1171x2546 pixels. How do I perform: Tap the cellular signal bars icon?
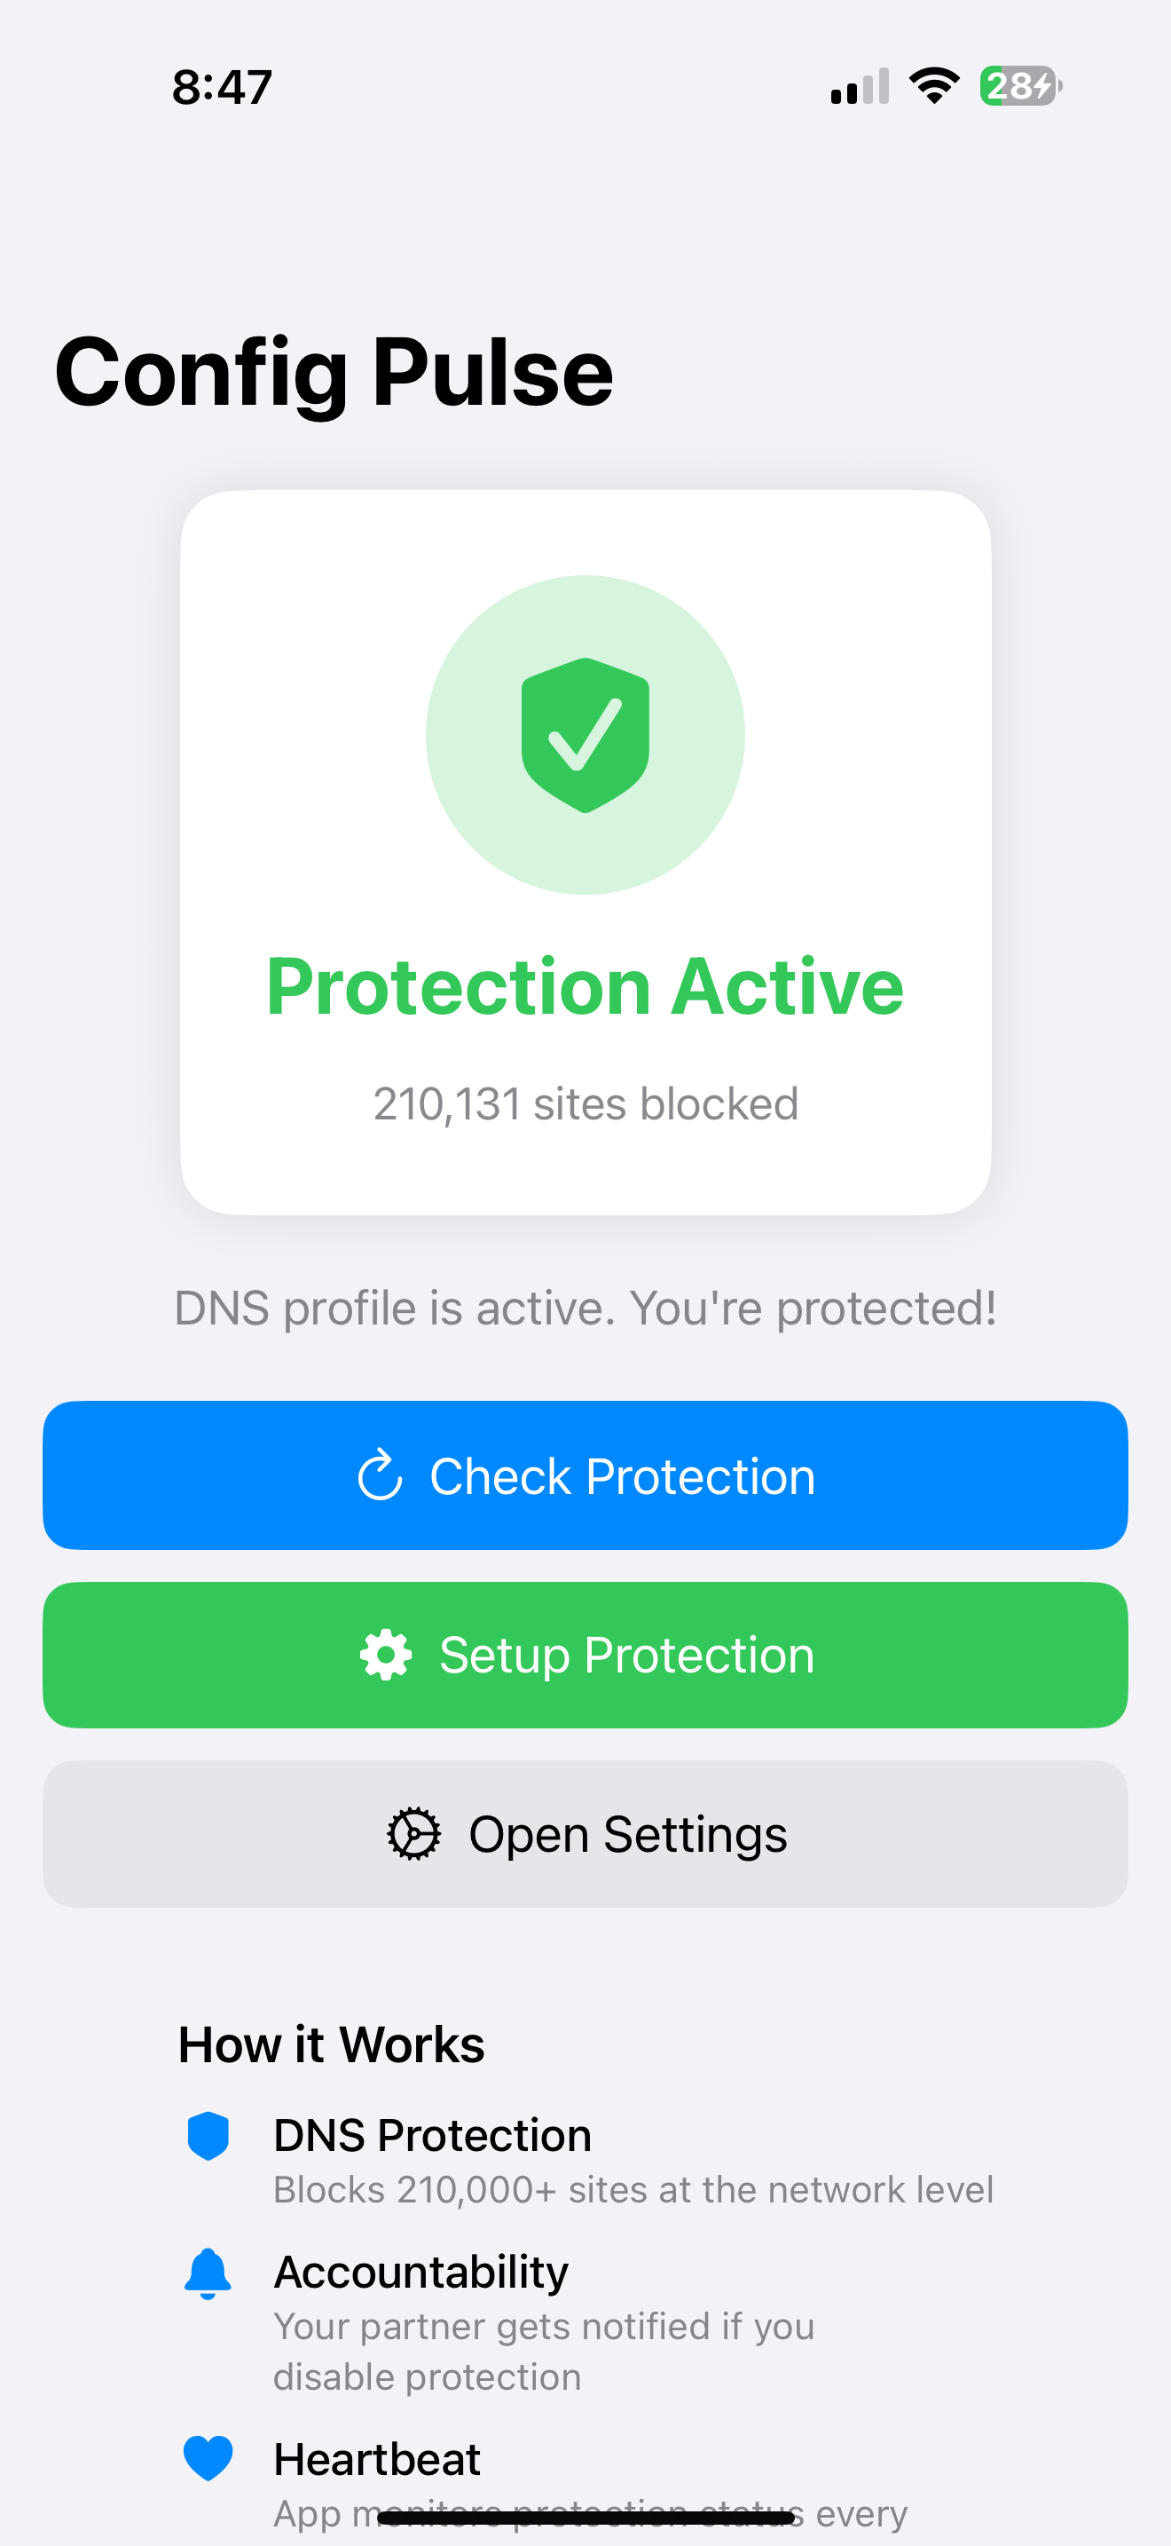click(860, 86)
